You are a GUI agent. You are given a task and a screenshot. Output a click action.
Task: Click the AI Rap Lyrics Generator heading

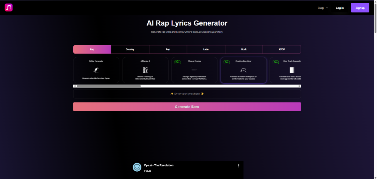pos(187,23)
